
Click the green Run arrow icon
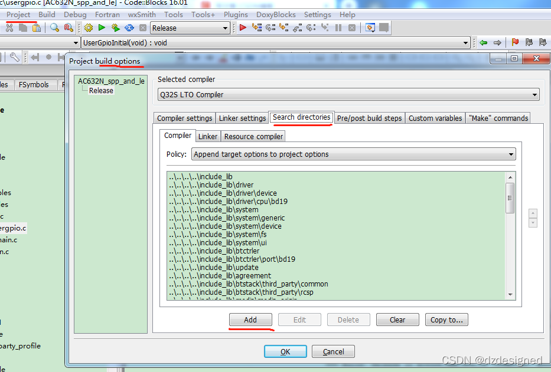point(102,28)
